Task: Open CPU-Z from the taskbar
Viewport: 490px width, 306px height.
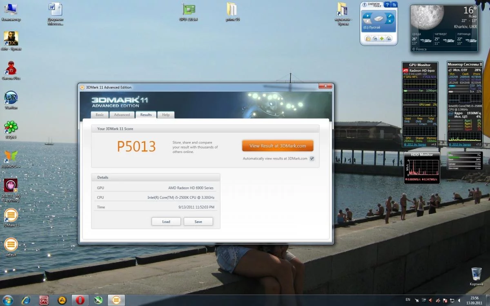Action: [x=44, y=300]
